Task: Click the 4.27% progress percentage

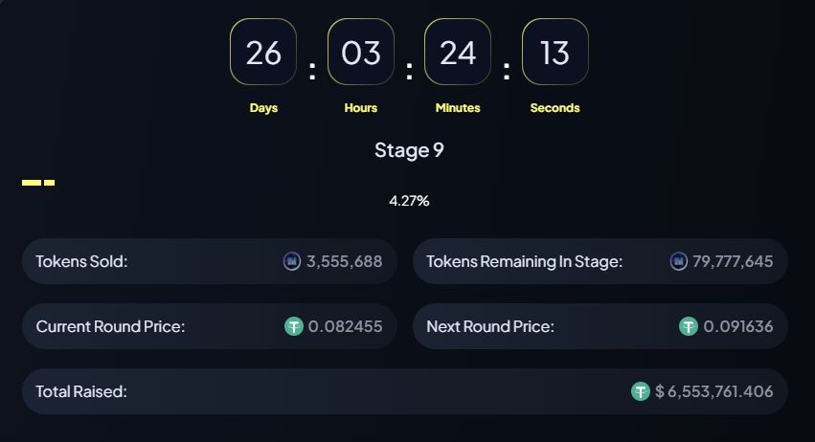Action: pos(409,201)
